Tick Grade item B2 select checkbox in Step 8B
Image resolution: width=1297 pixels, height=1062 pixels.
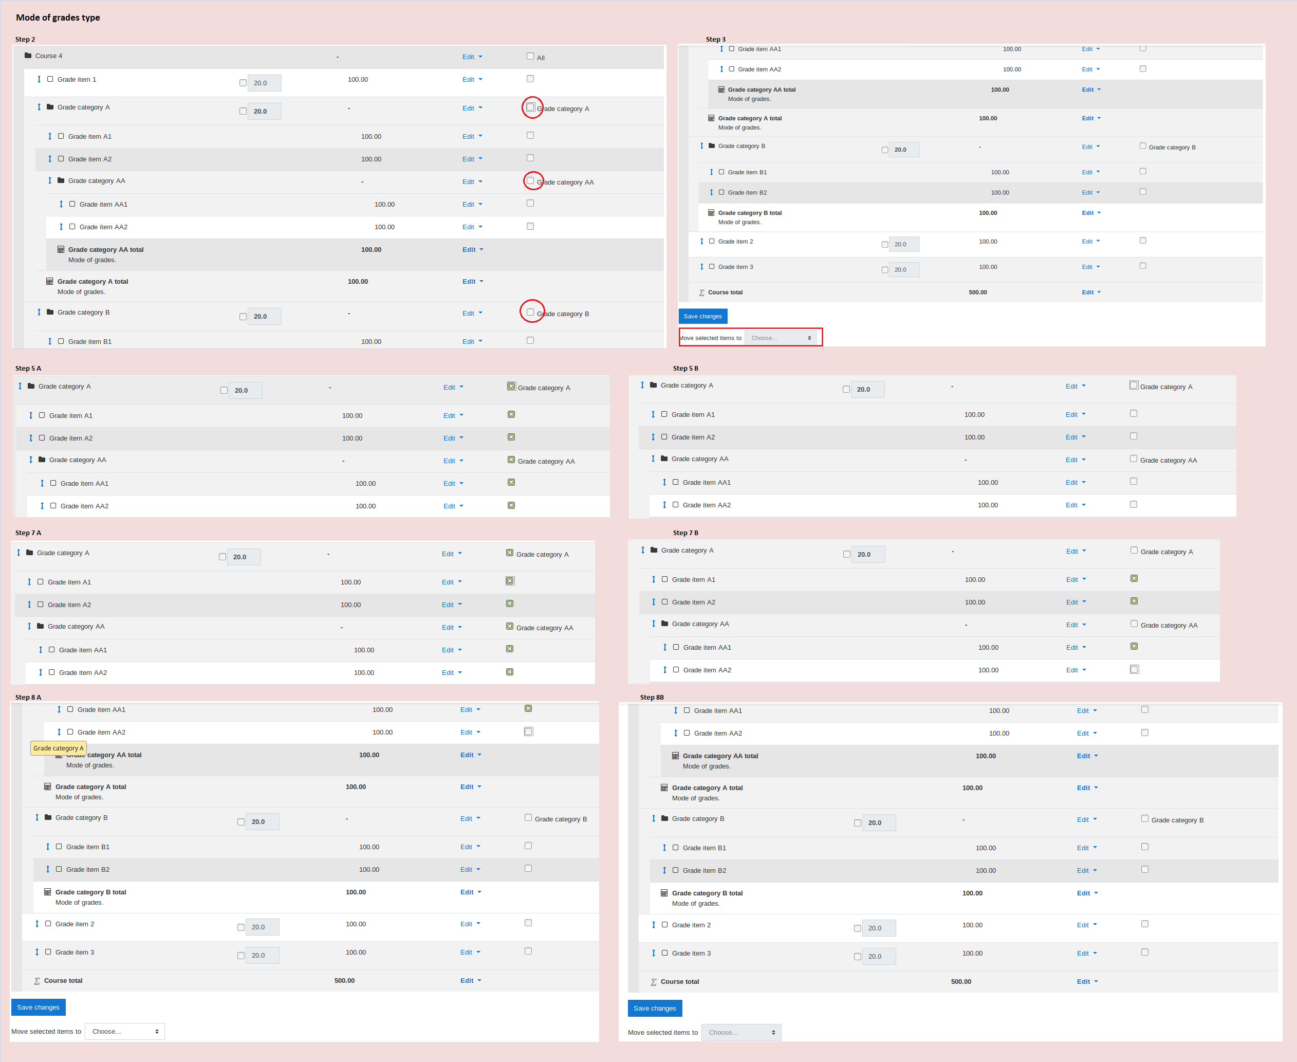[x=1145, y=869]
